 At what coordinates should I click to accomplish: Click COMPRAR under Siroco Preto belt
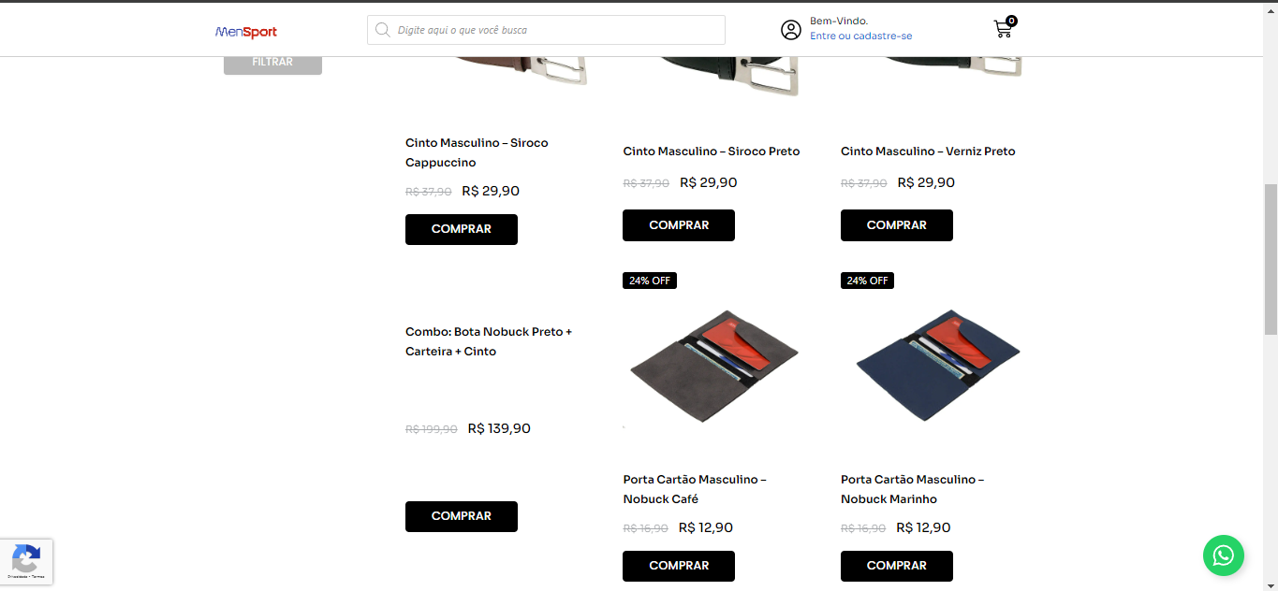679,225
